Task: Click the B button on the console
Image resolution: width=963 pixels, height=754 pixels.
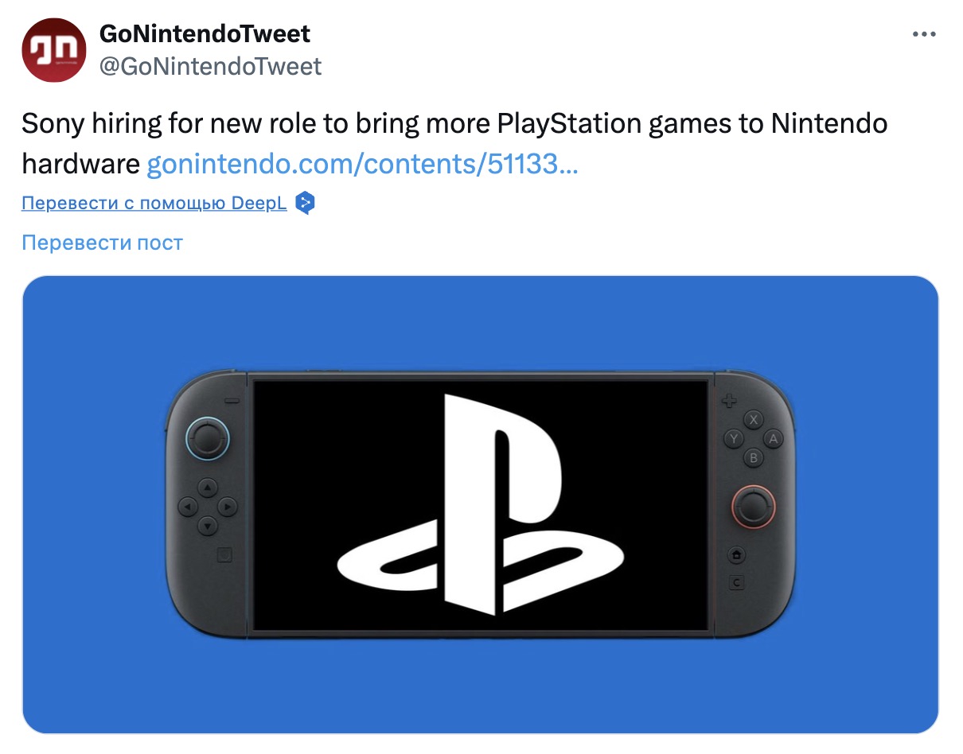Action: coord(753,457)
